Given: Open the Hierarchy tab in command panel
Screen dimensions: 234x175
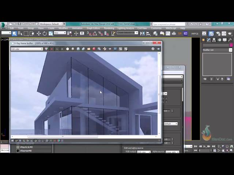Looking at the screenshot, I should tap(214, 40).
